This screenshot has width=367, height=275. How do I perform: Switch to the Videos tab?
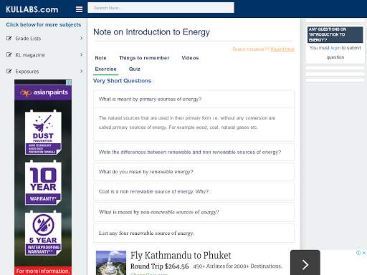(190, 58)
